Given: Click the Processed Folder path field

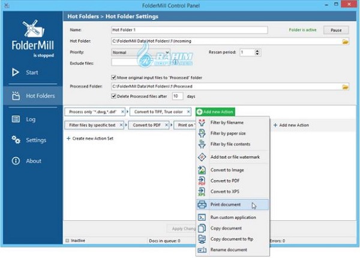Looking at the screenshot, I should [x=227, y=86].
